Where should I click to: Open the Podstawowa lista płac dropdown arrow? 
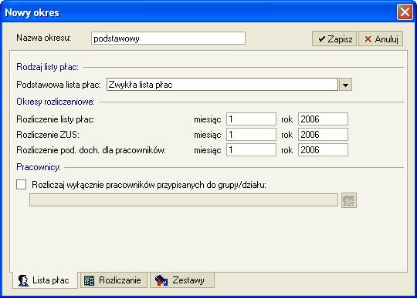click(345, 85)
